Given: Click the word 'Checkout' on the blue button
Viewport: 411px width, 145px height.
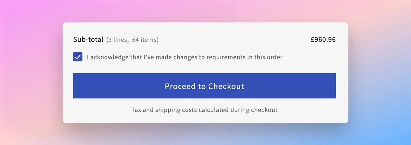Looking at the screenshot, I should tap(226, 86).
